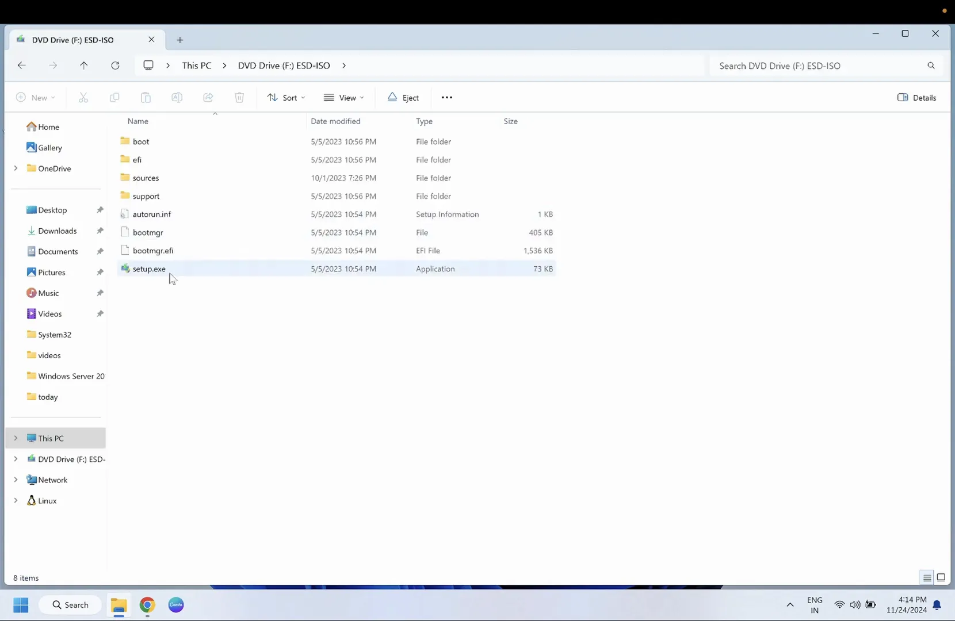Image resolution: width=955 pixels, height=621 pixels.
Task: Open the volume speaker icon
Action: coord(855,605)
